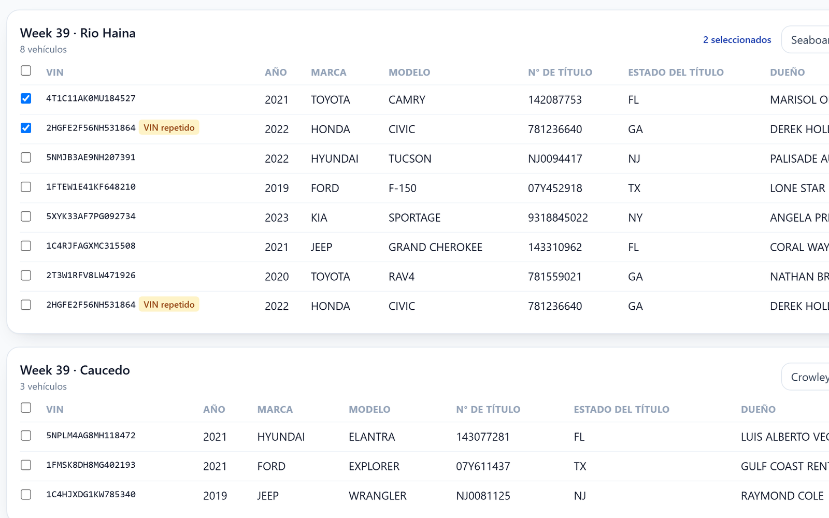The image size is (829, 518).
Task: Open the Seaboard carrier dropdown for Rio Haina
Action: pos(806,40)
